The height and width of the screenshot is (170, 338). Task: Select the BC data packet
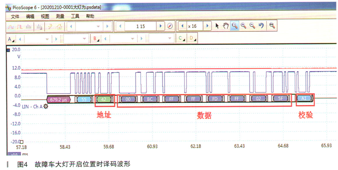(x=150, y=99)
